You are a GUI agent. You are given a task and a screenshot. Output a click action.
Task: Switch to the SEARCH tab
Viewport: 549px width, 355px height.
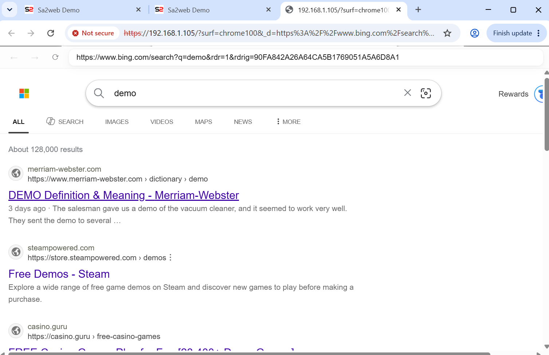click(x=65, y=122)
